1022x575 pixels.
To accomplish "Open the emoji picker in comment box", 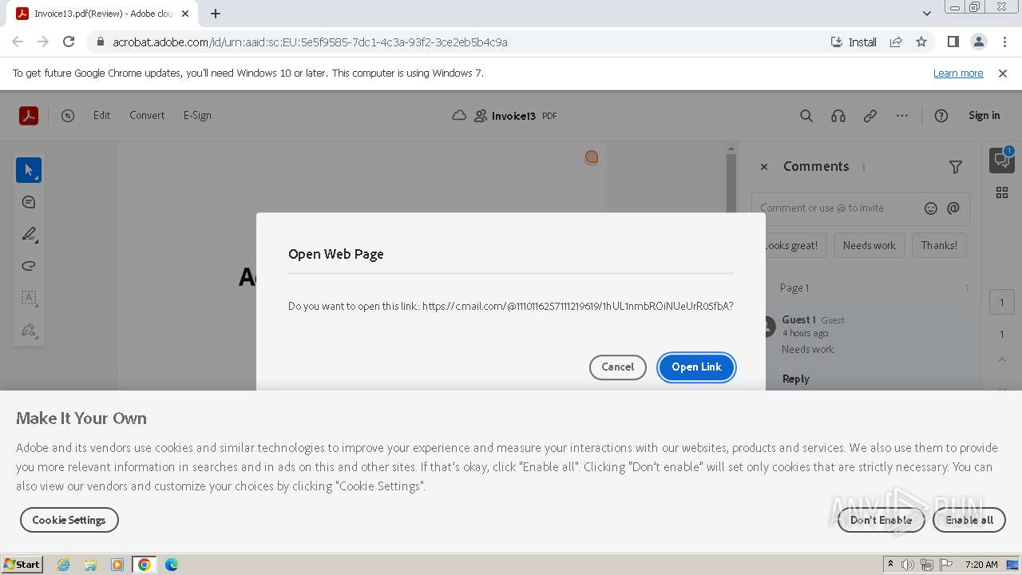I will (x=931, y=208).
